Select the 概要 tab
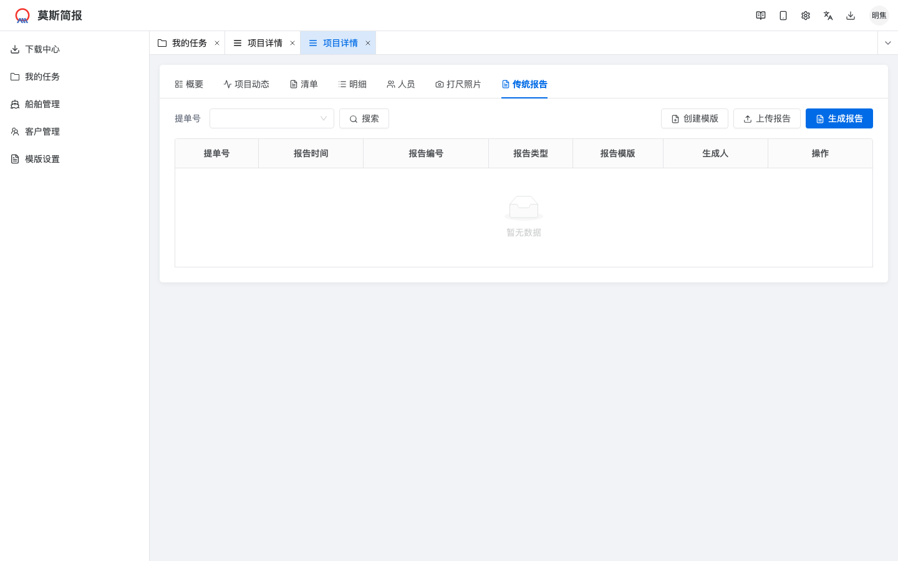This screenshot has width=898, height=561. click(189, 84)
